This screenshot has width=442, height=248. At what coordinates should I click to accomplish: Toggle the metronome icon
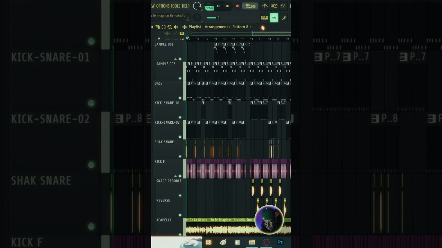point(265,6)
